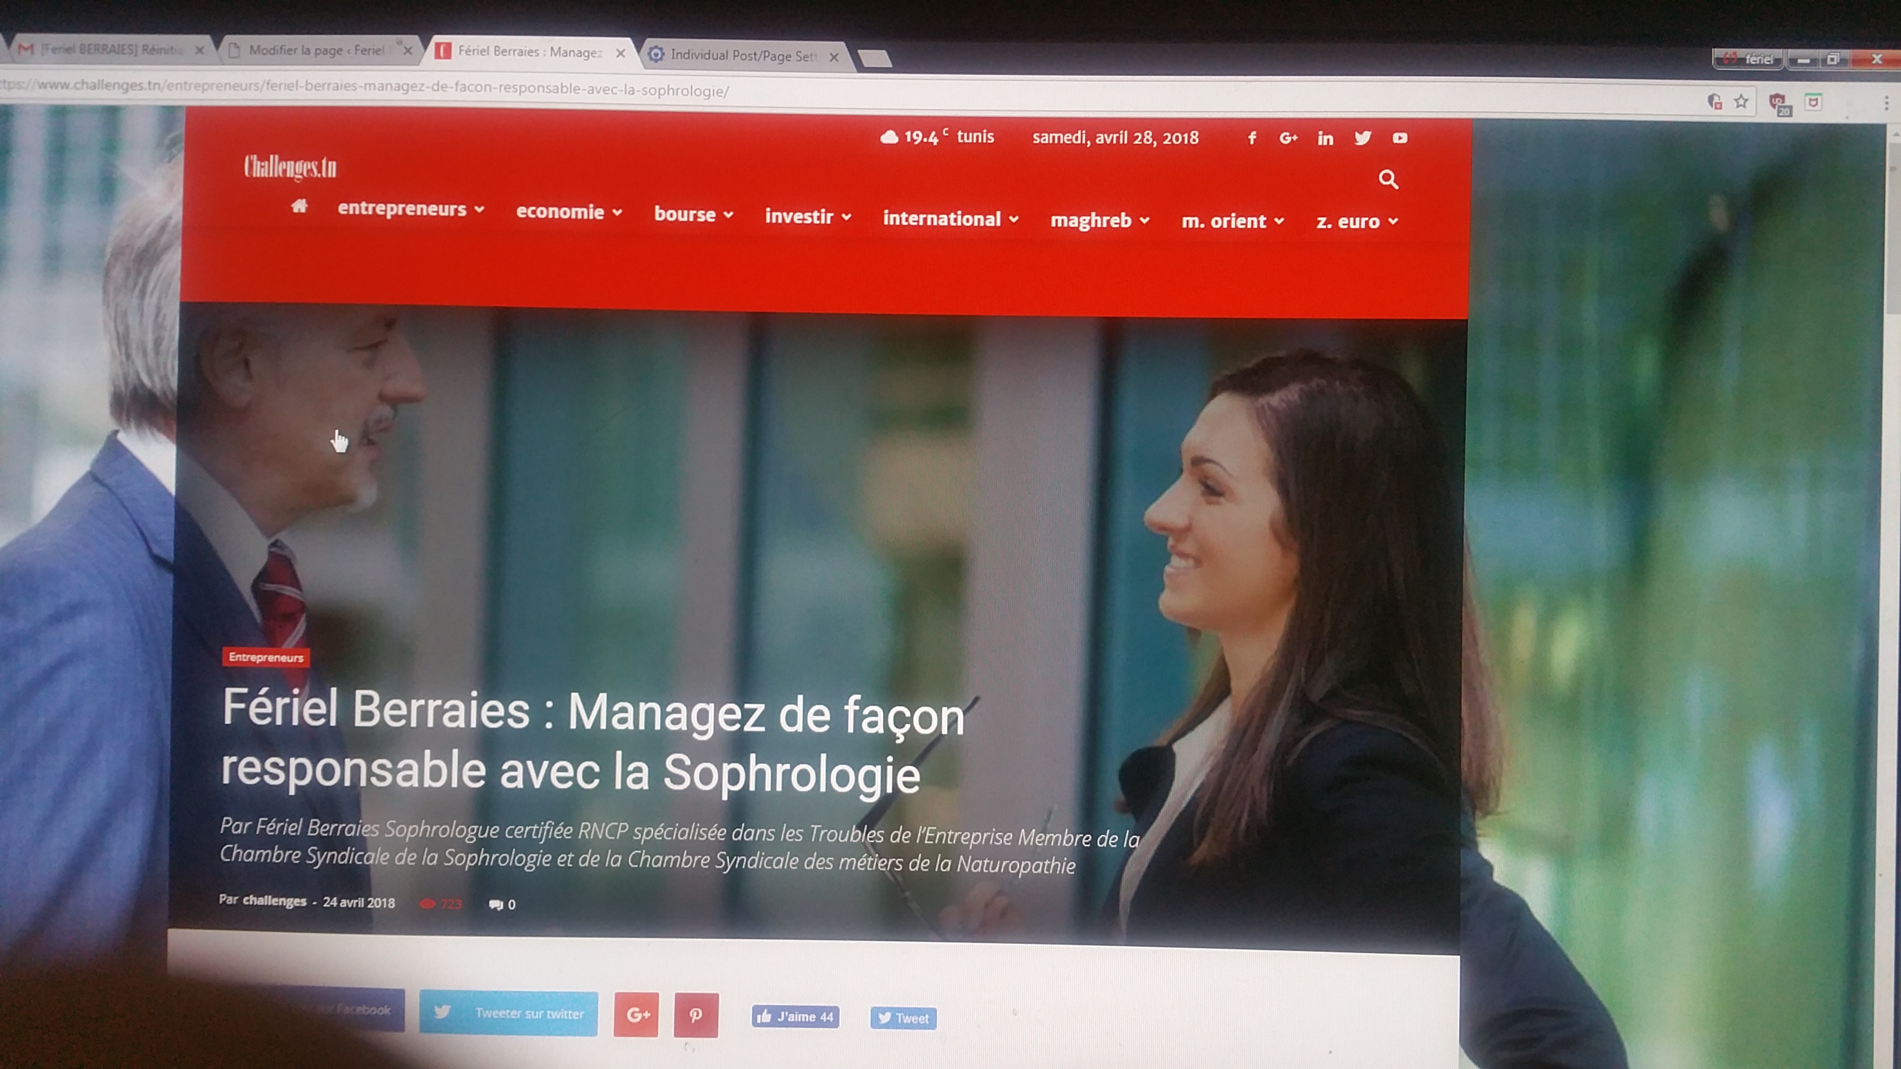Open the Facebook icon in the header
1901x1069 pixels.
(x=1252, y=138)
